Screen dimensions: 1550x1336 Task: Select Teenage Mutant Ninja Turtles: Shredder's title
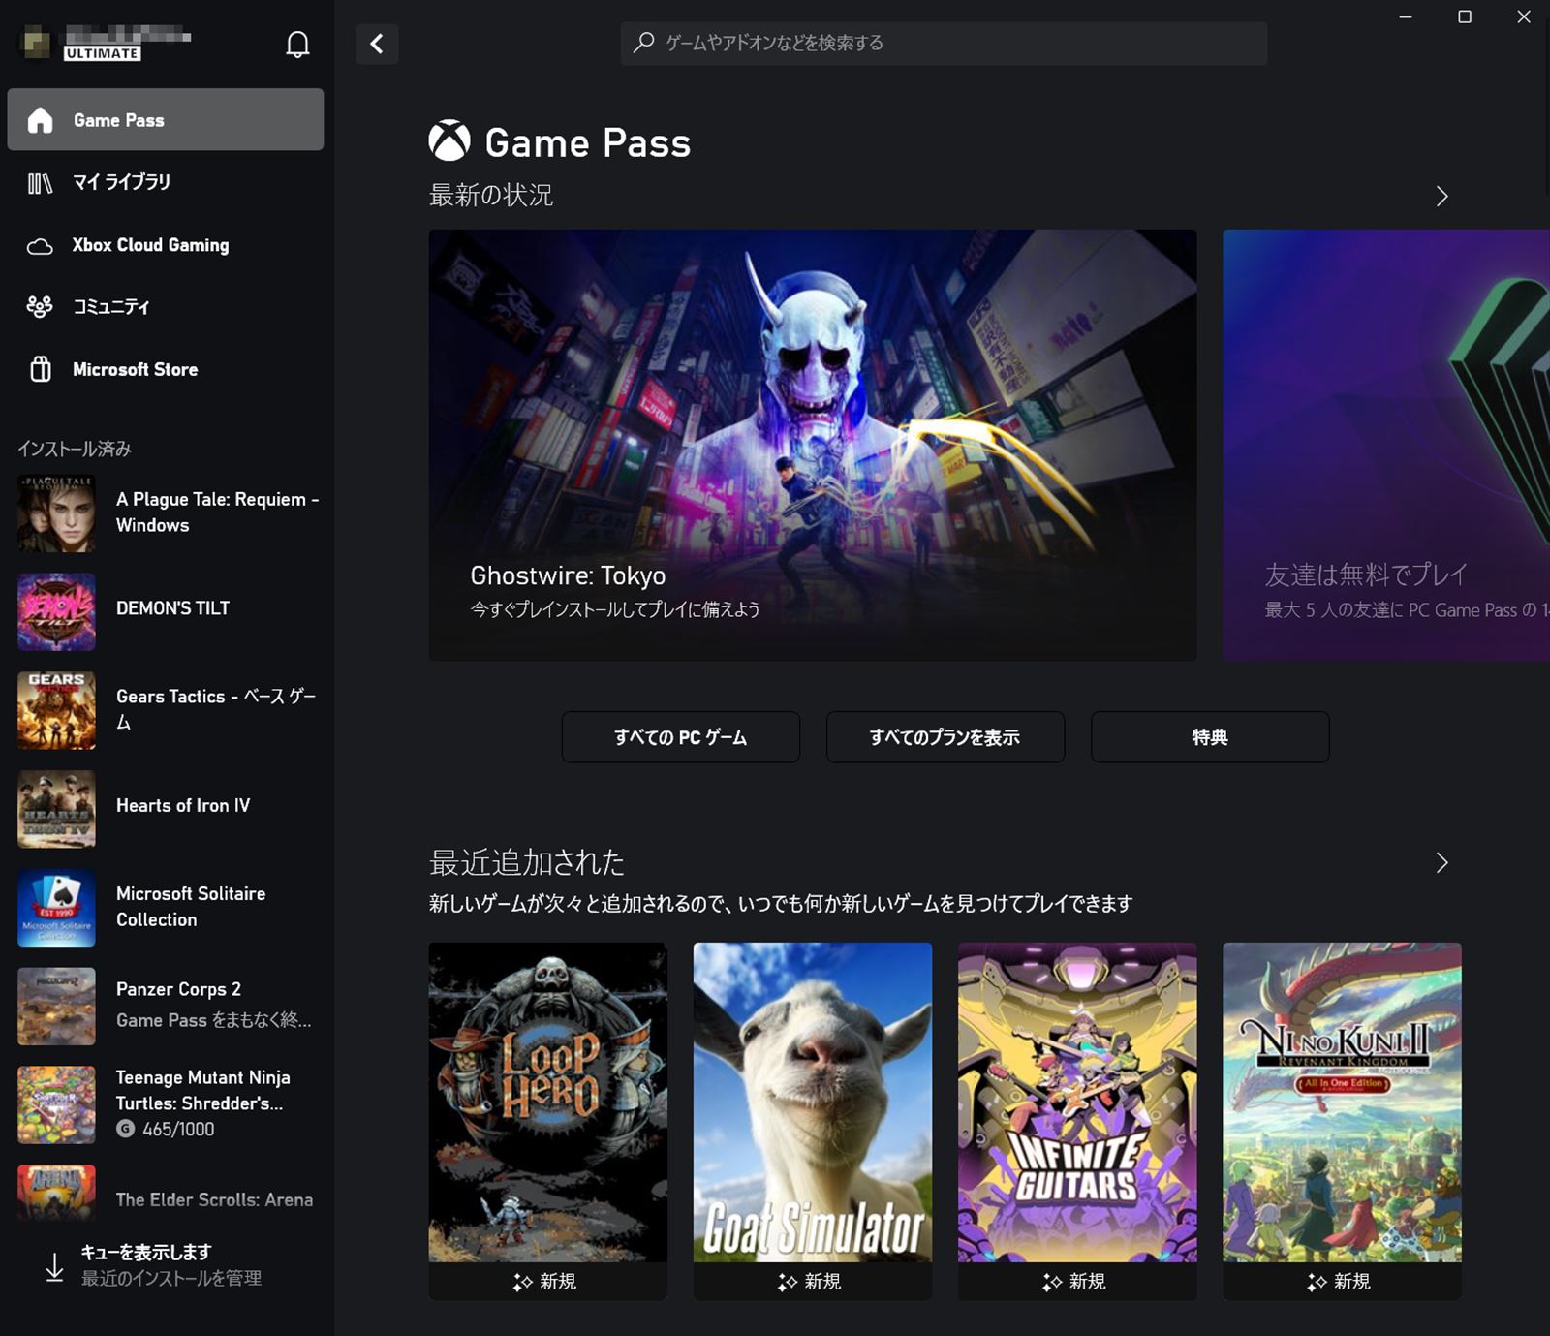(x=202, y=1090)
